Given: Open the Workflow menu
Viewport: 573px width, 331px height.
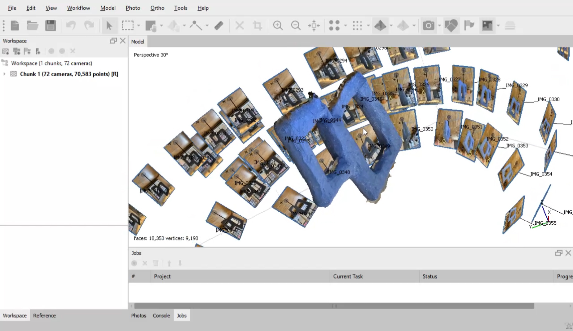Looking at the screenshot, I should click(78, 8).
